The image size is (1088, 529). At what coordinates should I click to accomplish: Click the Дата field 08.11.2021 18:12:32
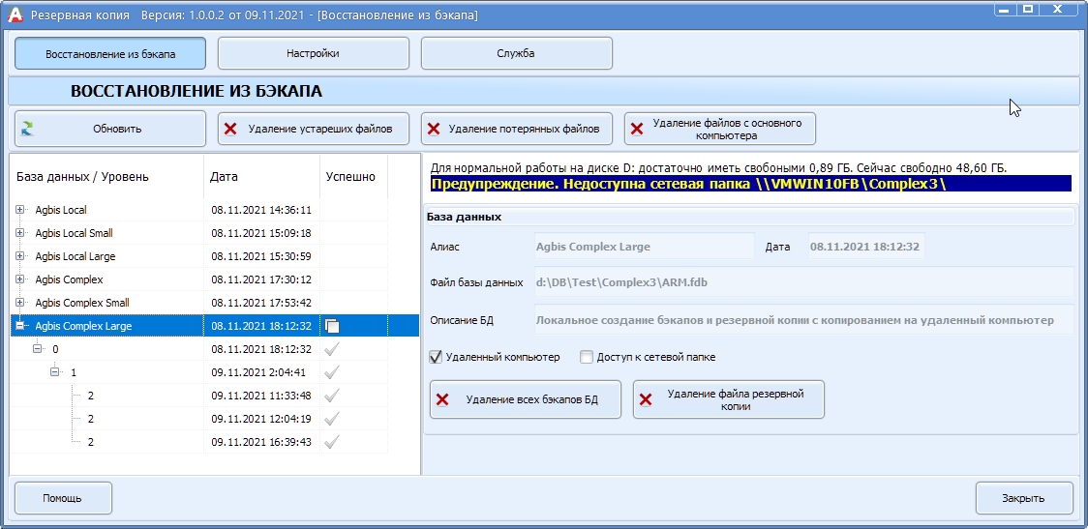tap(866, 246)
